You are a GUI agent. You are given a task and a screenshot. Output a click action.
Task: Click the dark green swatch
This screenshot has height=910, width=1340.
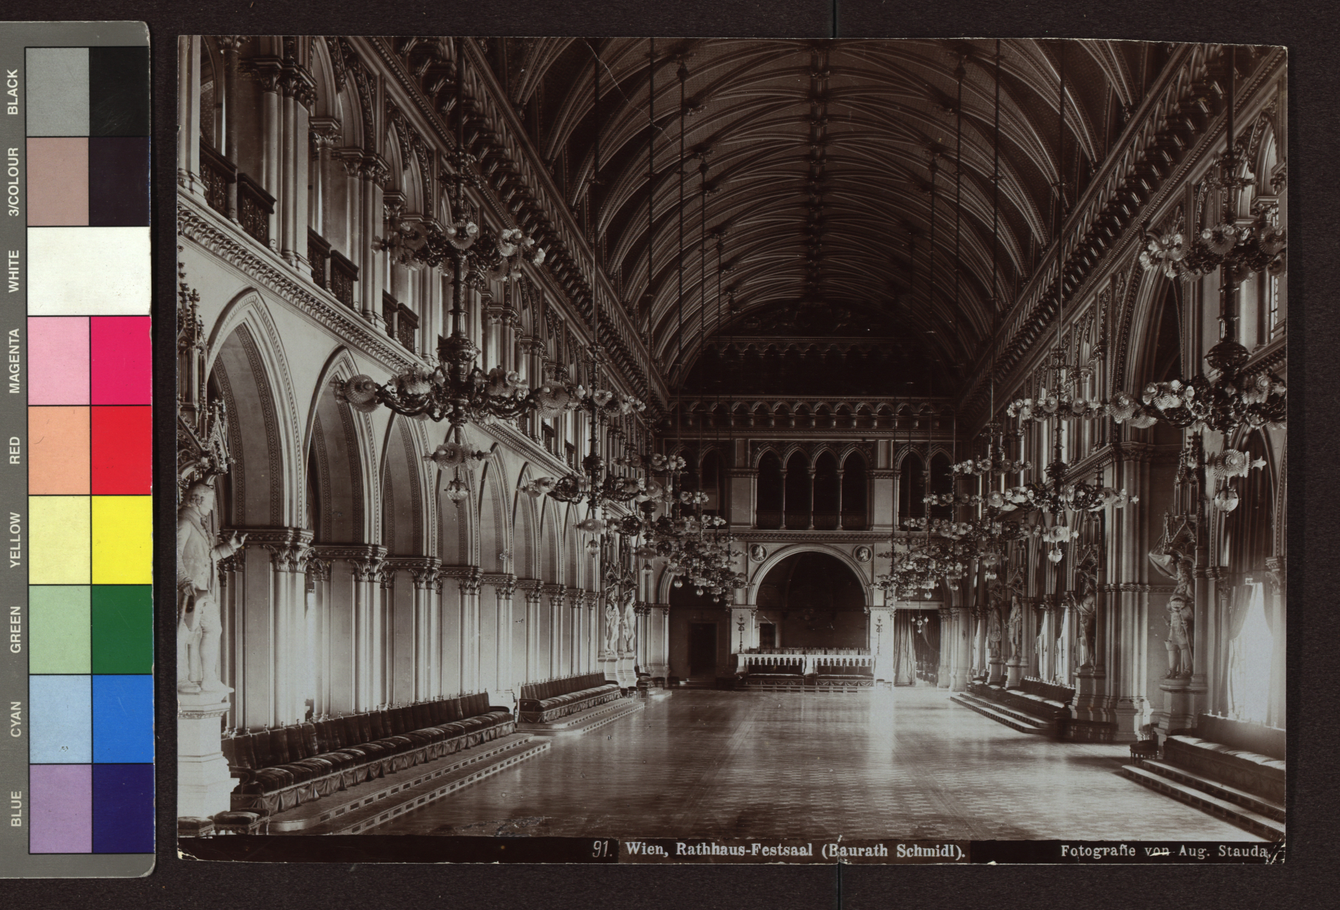(x=122, y=630)
